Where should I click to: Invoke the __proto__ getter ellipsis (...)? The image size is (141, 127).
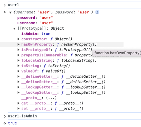coord(51,98)
